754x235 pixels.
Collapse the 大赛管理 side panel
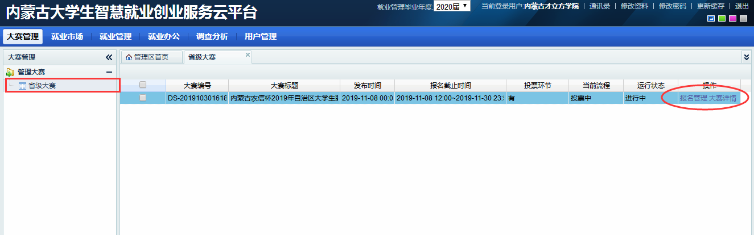point(109,57)
